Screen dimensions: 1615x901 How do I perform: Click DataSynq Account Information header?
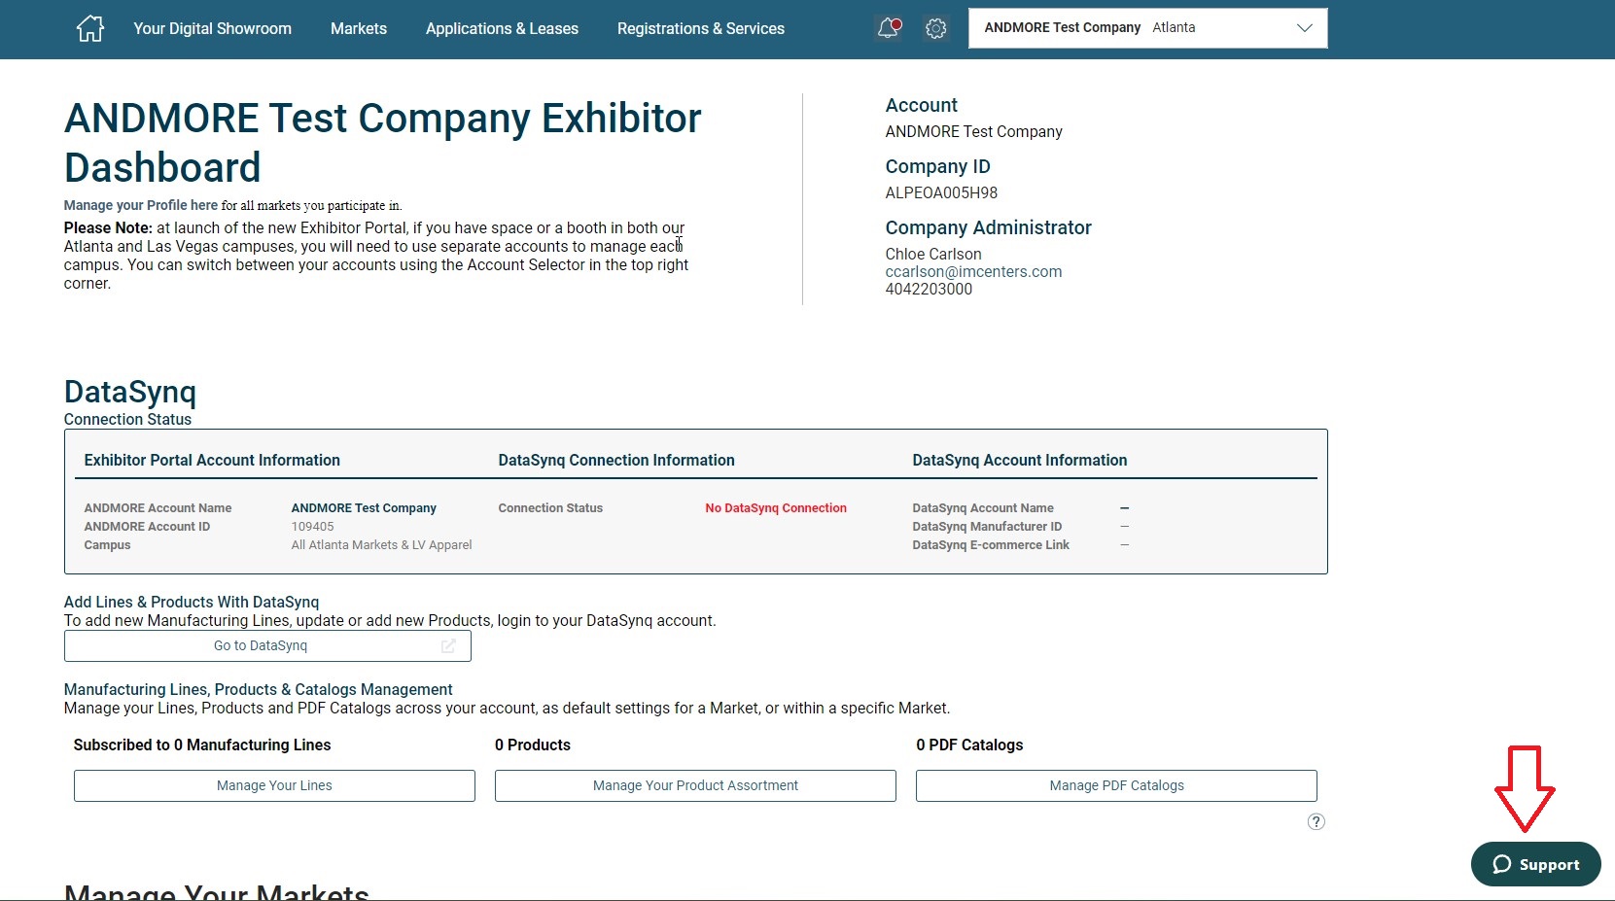click(1019, 461)
